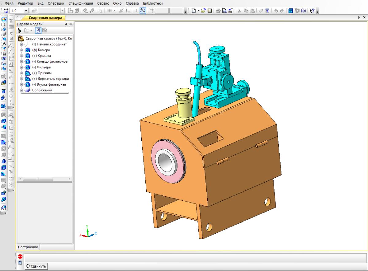Open the Variables f(x) tool
This screenshot has width=368, height=271.
[304, 11]
